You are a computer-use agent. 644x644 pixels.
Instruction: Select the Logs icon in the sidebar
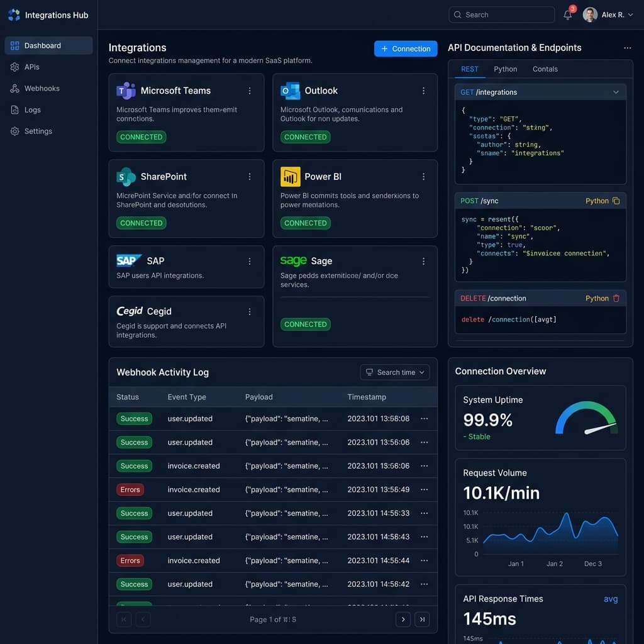pos(14,109)
